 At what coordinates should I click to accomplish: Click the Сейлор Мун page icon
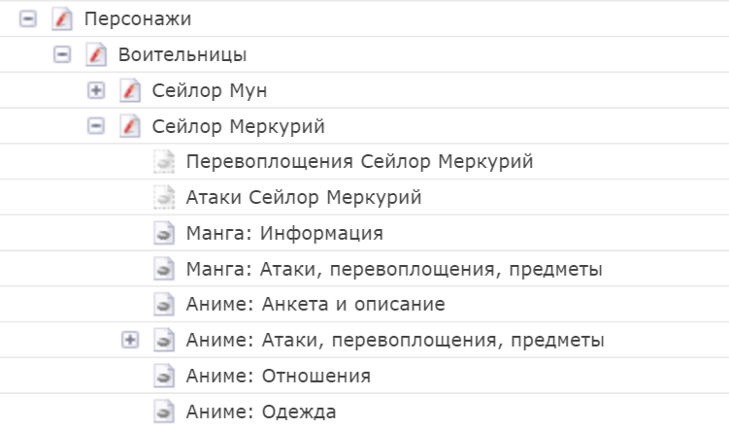click(x=130, y=90)
